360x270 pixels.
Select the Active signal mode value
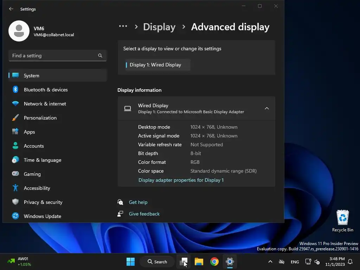pyautogui.click(x=214, y=136)
